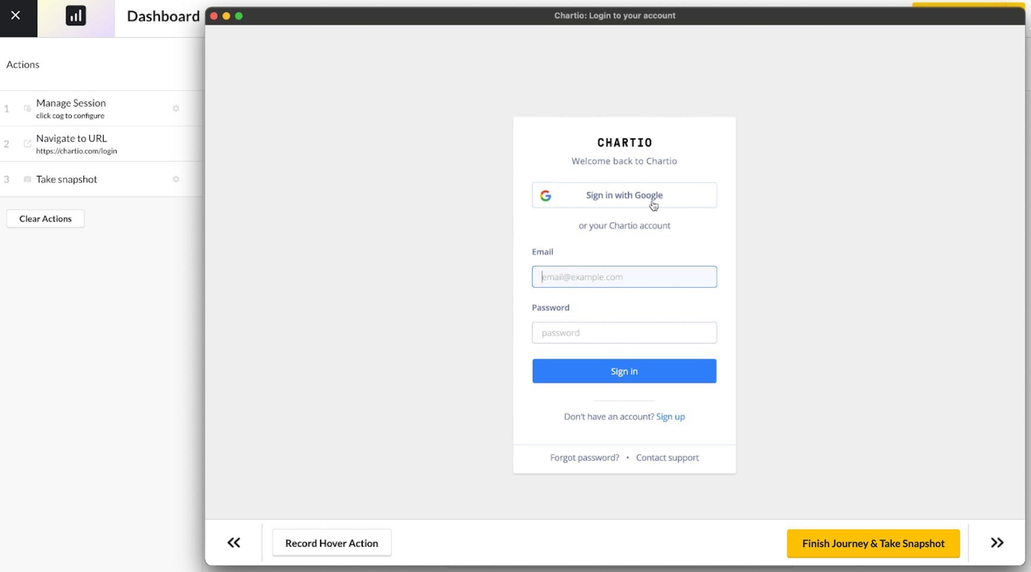Open the Forgot password link

coord(585,458)
